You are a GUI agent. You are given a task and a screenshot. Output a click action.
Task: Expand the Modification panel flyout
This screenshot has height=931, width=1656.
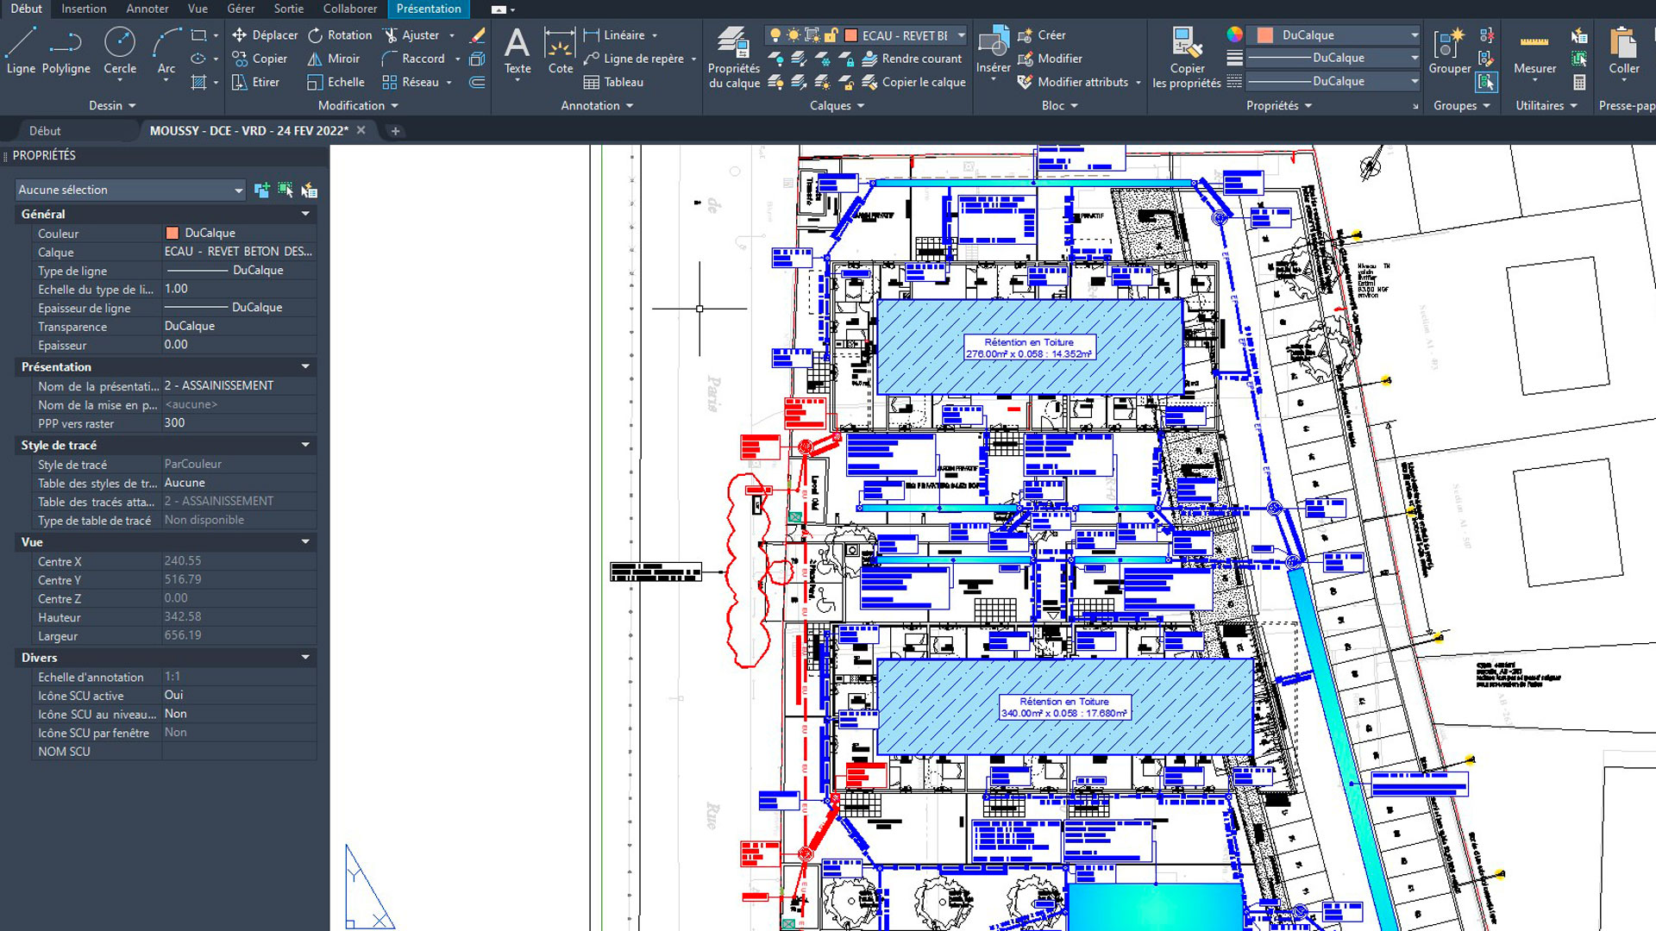[x=358, y=105]
